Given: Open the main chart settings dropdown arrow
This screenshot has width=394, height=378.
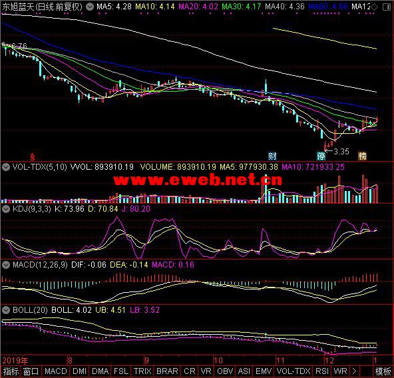Looking at the screenshot, I should (x=90, y=7).
